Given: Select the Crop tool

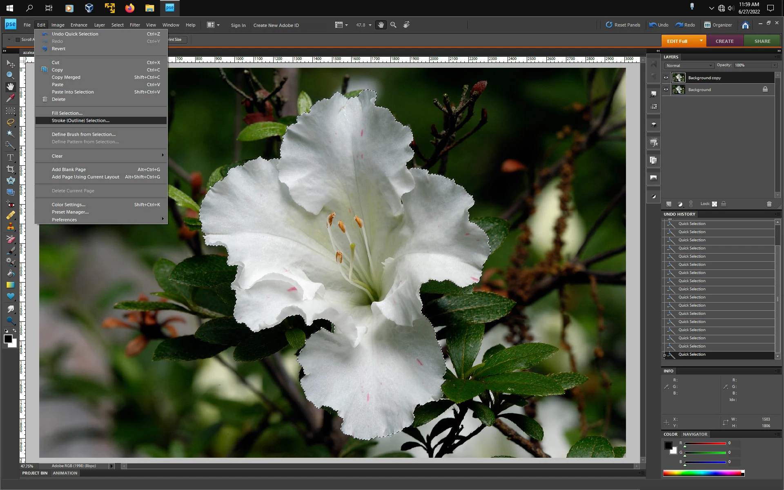Looking at the screenshot, I should [11, 169].
